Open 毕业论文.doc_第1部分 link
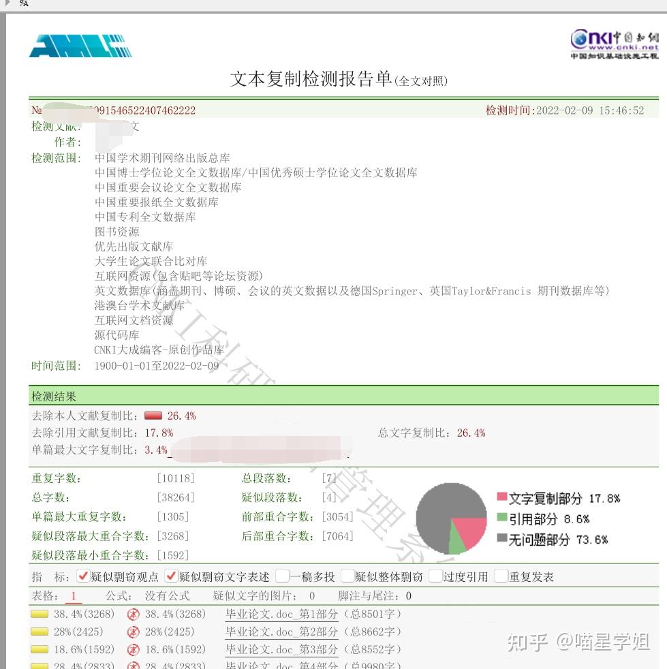This screenshot has height=669, width=667. [x=281, y=614]
